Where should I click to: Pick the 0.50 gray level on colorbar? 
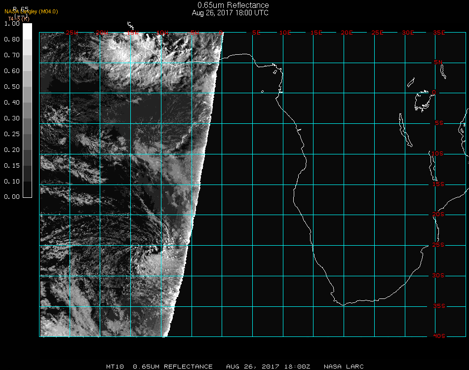click(28, 87)
